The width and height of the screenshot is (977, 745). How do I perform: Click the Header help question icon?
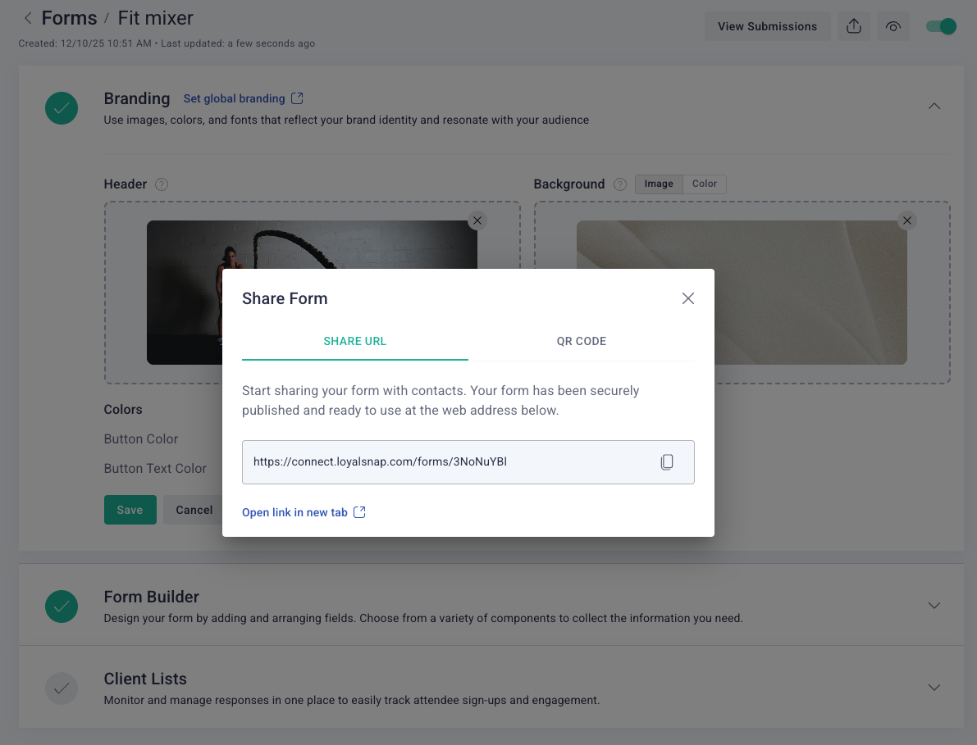[x=162, y=184]
